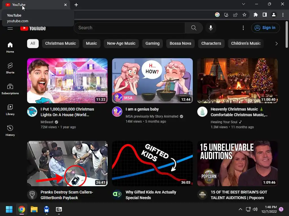The height and width of the screenshot is (216, 289).
Task: Open Shorts from the sidebar
Action: (10, 68)
